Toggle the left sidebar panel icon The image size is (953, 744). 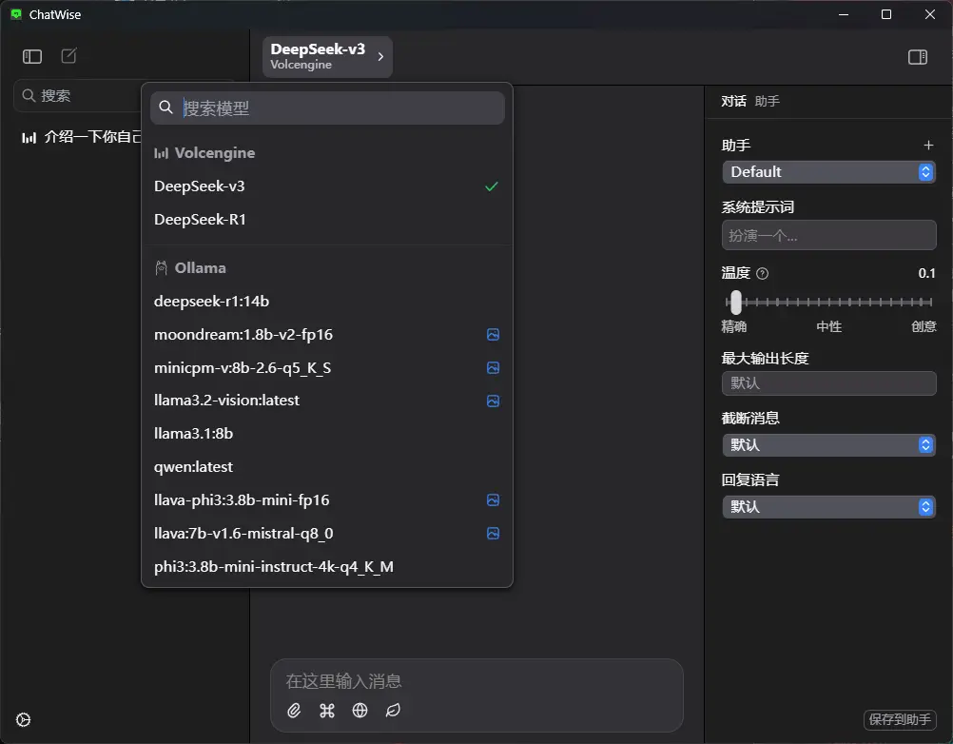[x=32, y=56]
